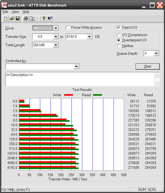This screenshot has width=165, height=193.
Task: Click the 1024.0 transfer size row label
Action: pos(12,153)
